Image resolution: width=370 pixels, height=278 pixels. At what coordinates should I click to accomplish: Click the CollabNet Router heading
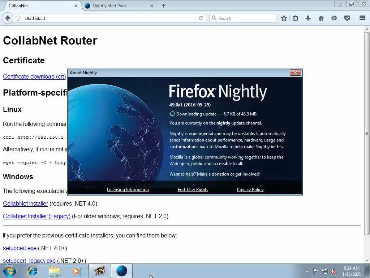click(x=50, y=41)
